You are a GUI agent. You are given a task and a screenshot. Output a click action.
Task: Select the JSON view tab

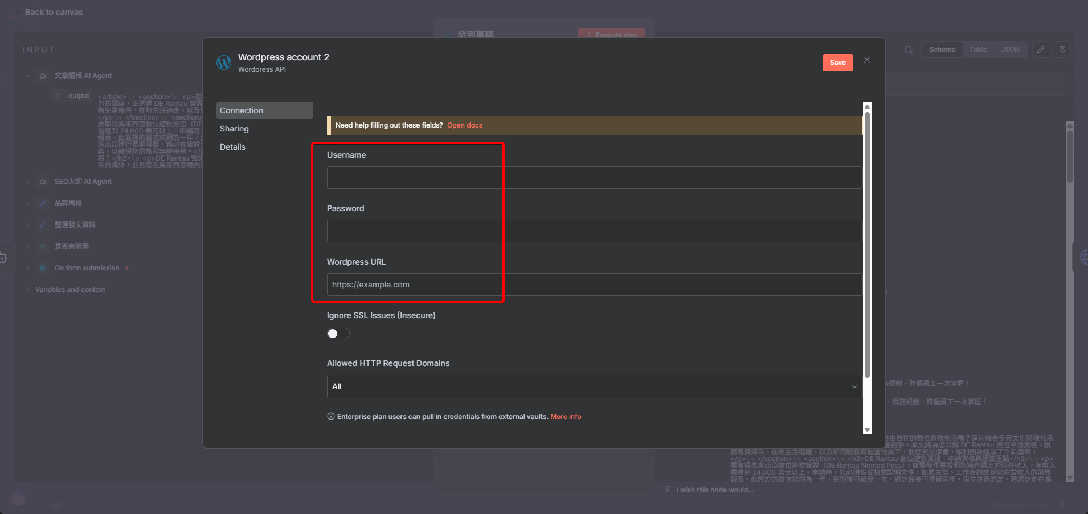pyautogui.click(x=1010, y=50)
